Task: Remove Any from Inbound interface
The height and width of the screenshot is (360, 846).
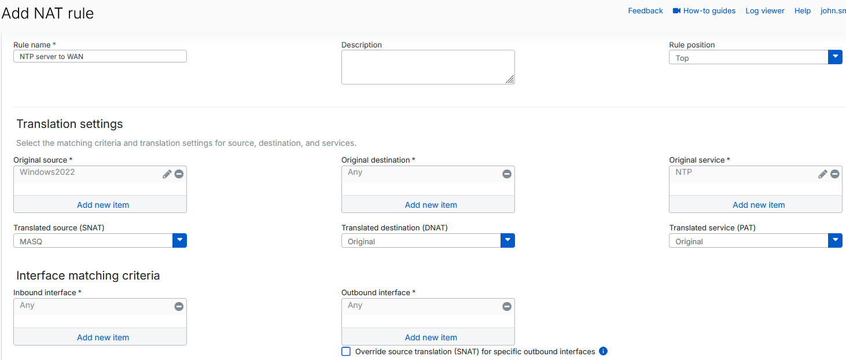Action: click(179, 307)
